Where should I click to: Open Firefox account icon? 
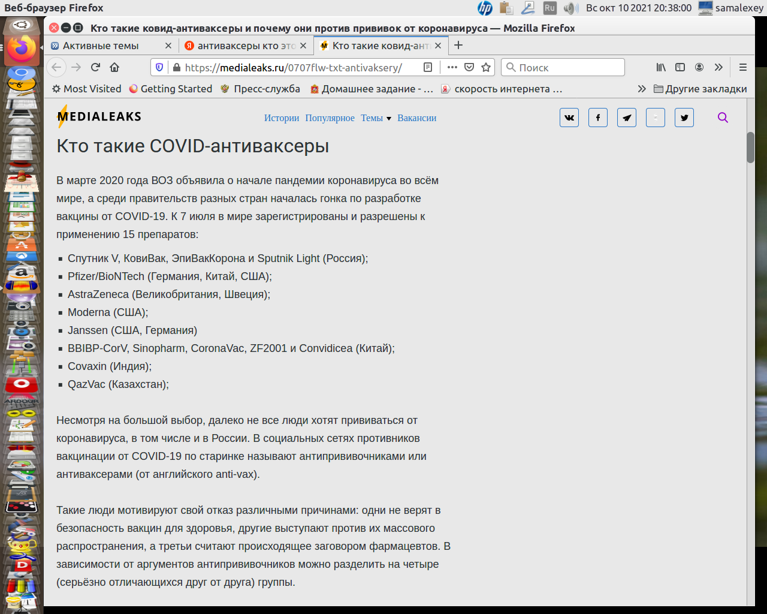coord(699,67)
